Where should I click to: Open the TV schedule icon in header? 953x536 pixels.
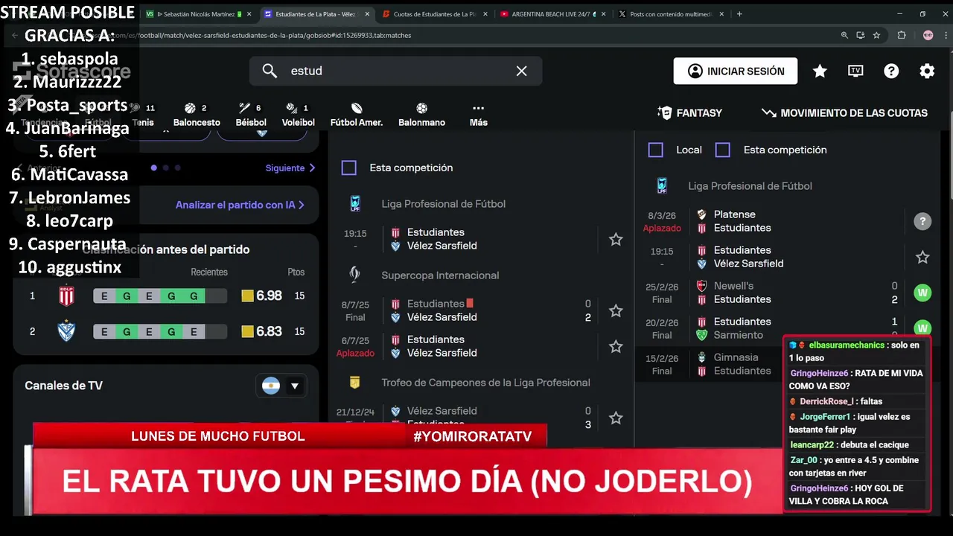tap(855, 71)
